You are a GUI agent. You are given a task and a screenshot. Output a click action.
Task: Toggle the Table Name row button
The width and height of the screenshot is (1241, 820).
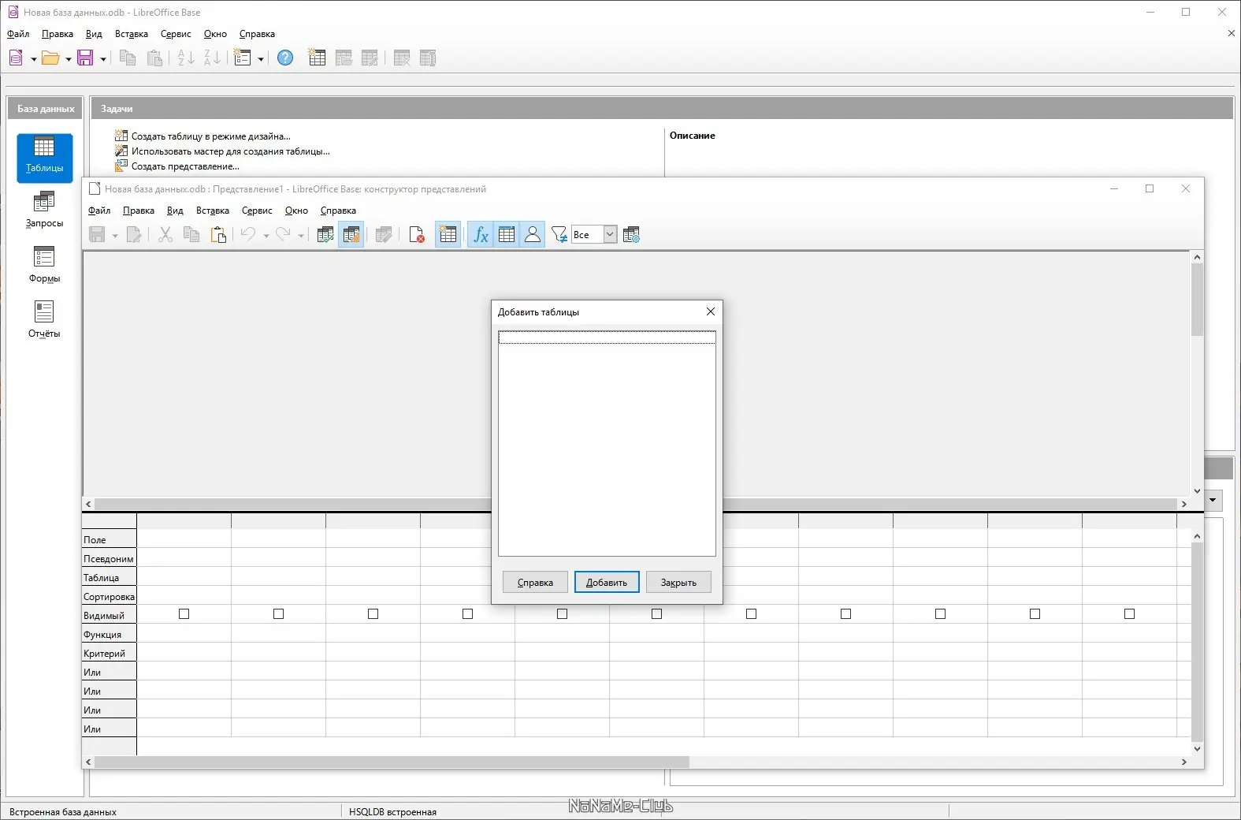(x=507, y=234)
